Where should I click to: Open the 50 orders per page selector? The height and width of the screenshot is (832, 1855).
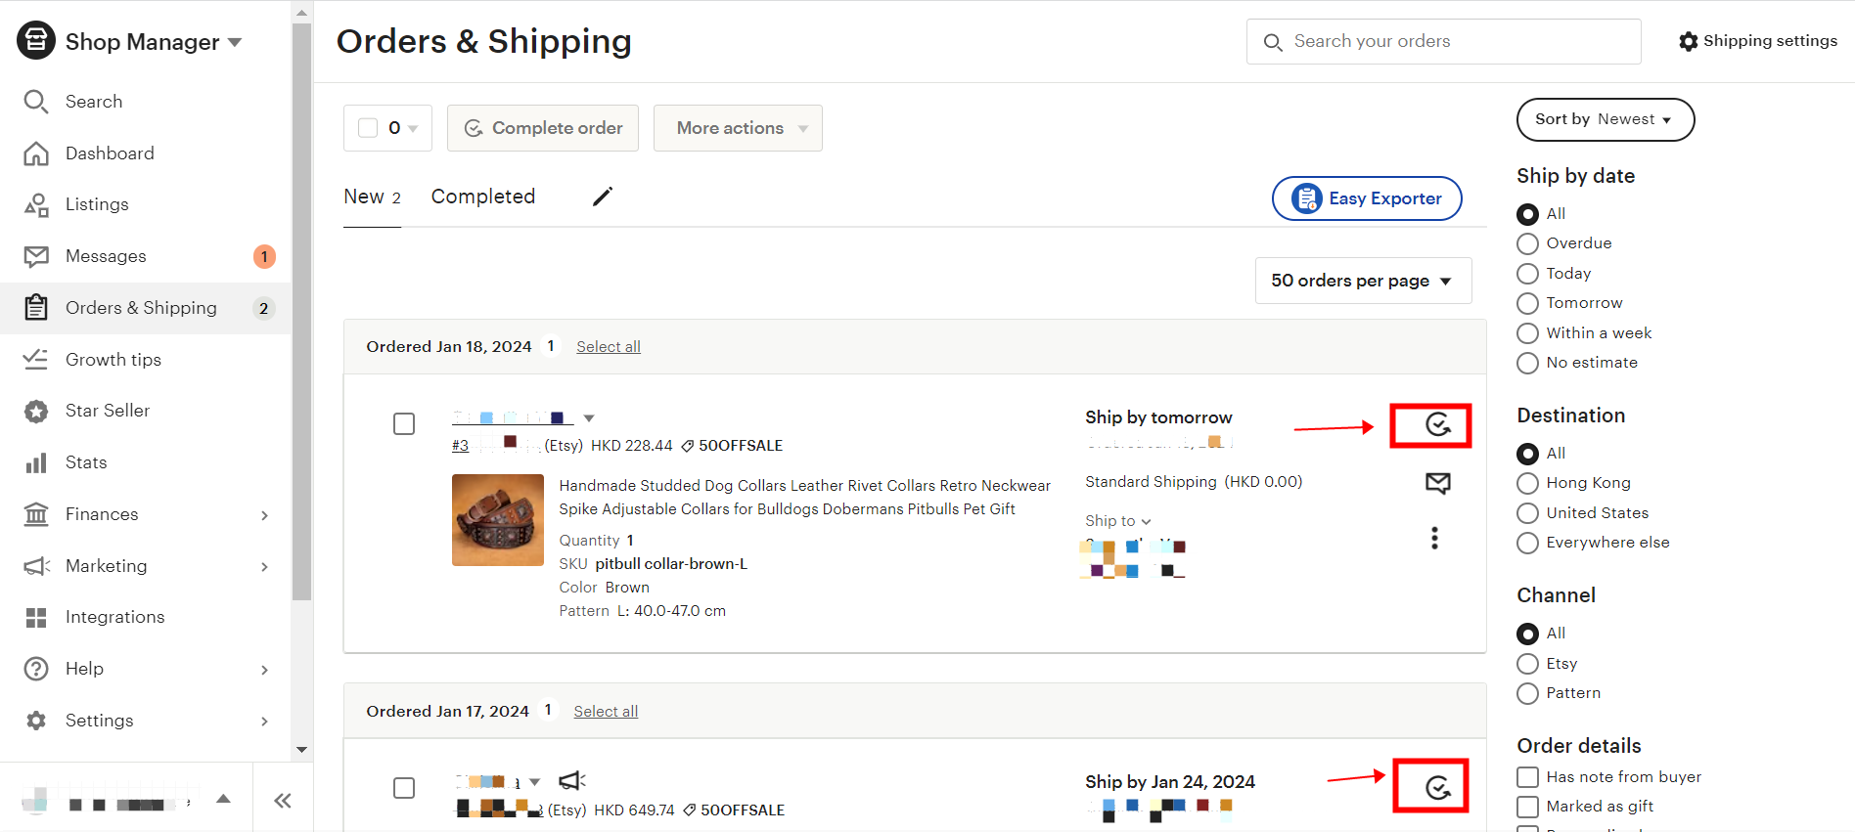point(1363,281)
